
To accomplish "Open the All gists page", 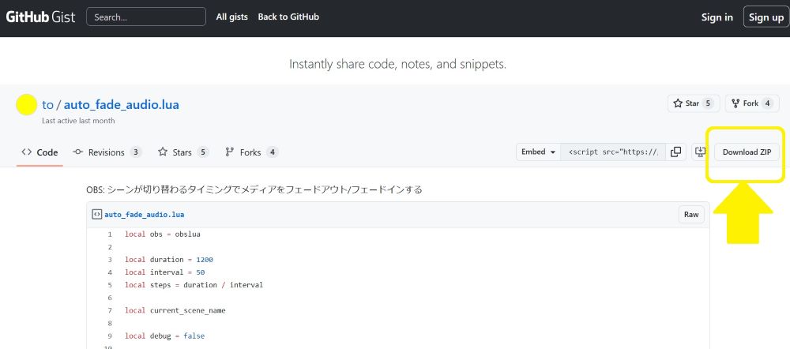I will [x=231, y=17].
